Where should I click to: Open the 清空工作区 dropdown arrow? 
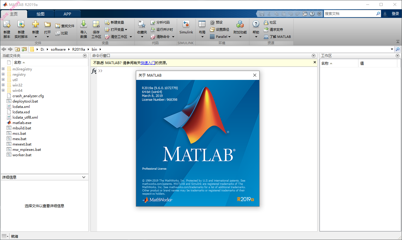[x=131, y=37]
